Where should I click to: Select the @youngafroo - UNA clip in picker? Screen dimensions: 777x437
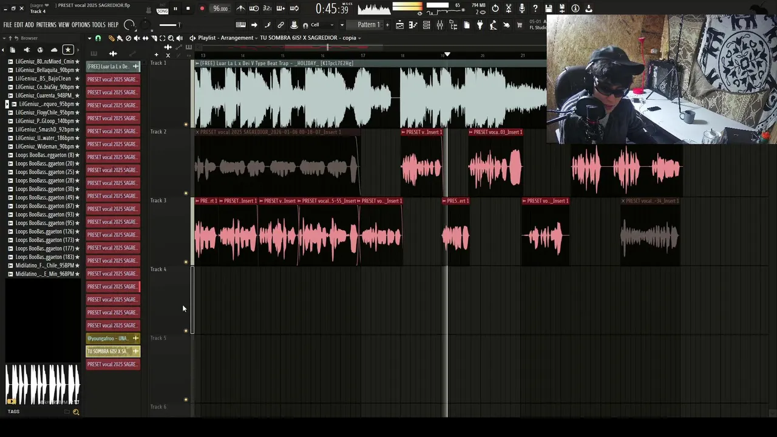[113, 338]
